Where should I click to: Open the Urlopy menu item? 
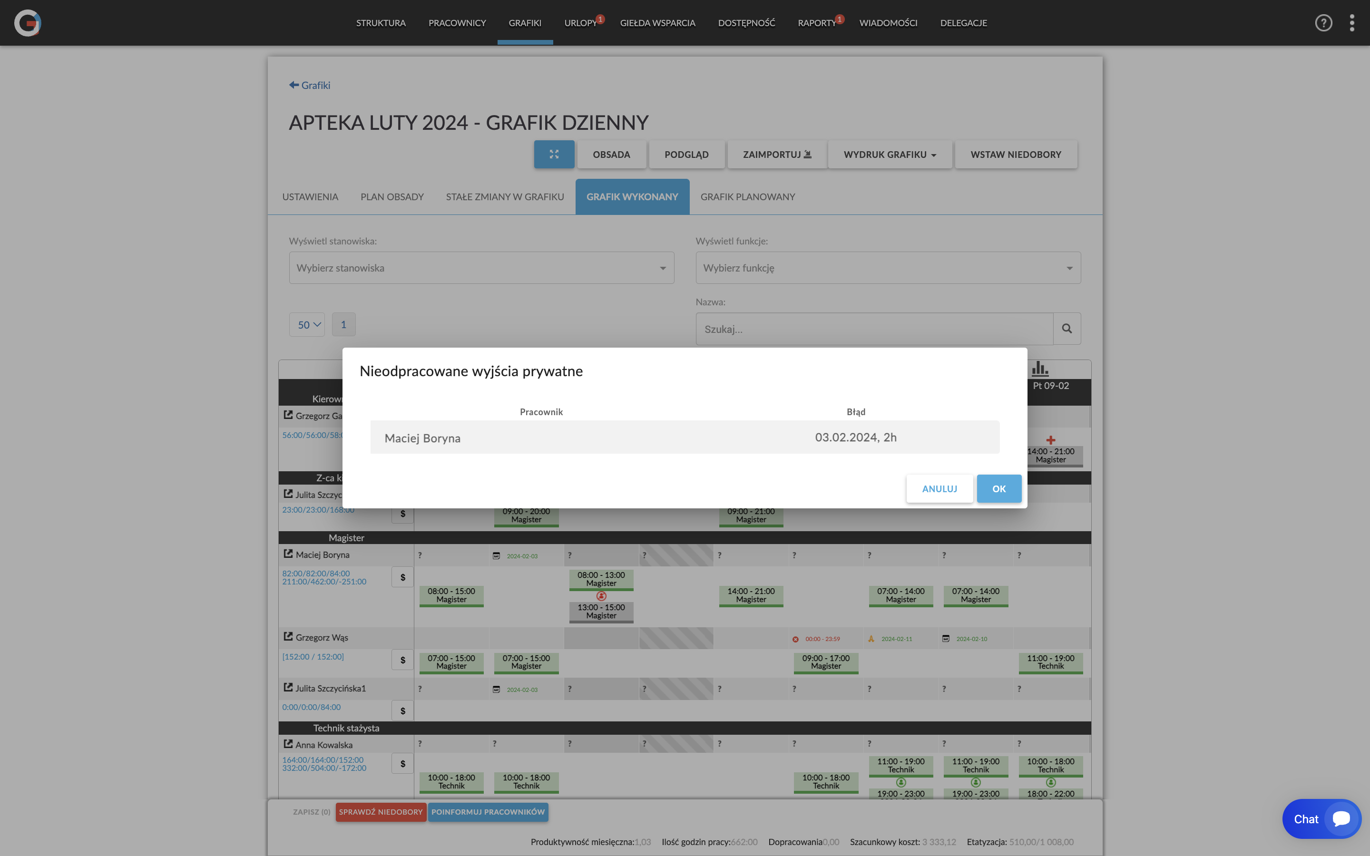(x=580, y=23)
